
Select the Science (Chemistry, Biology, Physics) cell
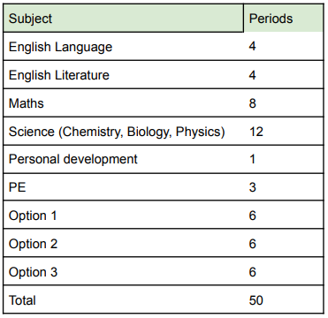[124, 132]
